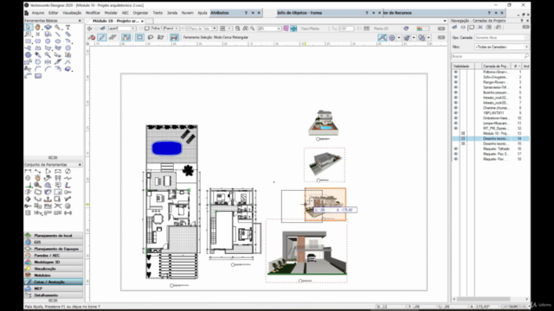Screen dimensions: 554x311
Task: Select the Text tool in basic palette
Action: 68,27
